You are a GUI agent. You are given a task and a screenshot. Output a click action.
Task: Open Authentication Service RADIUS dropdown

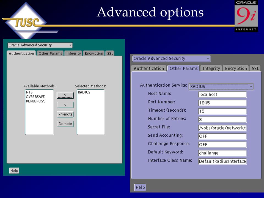(221, 87)
